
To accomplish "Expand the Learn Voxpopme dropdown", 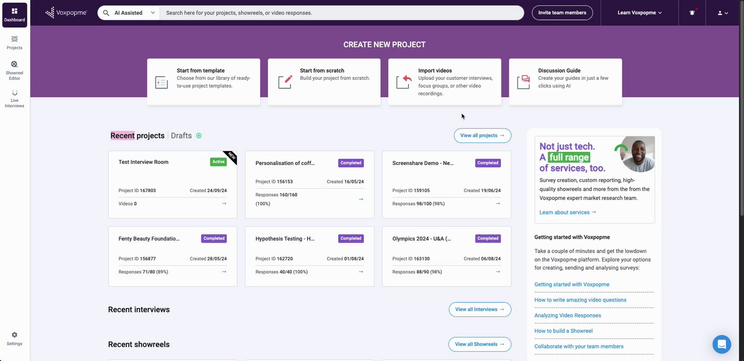I will (640, 13).
